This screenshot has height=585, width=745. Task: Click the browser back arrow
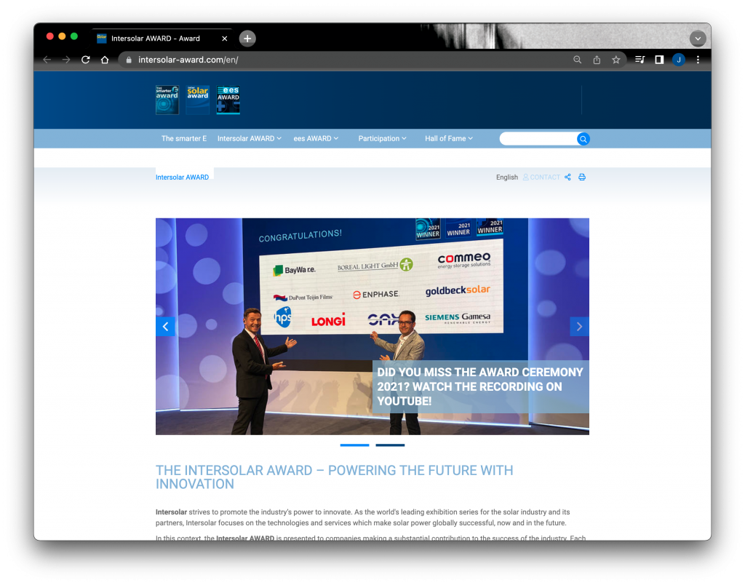[x=47, y=60]
